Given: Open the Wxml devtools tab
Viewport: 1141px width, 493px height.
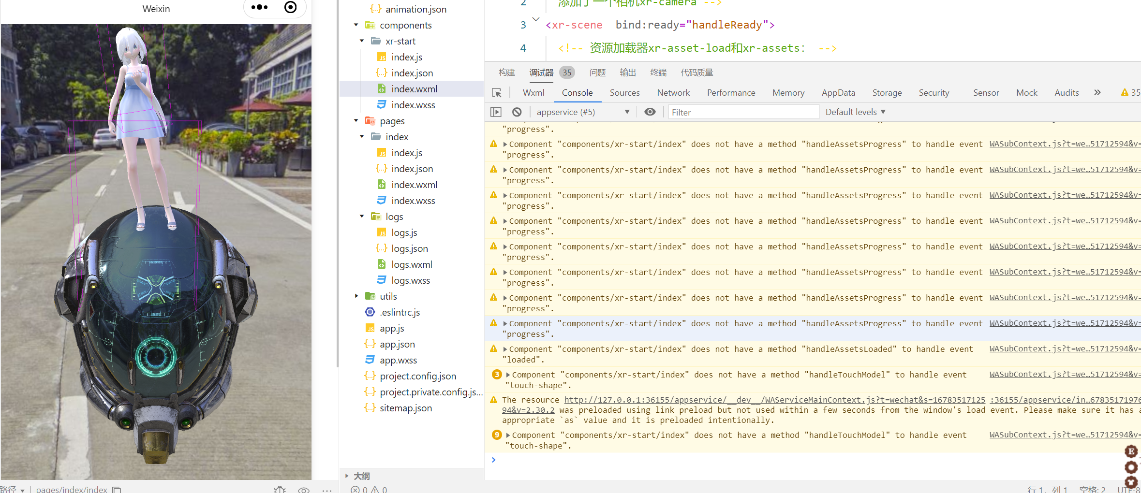Looking at the screenshot, I should pyautogui.click(x=533, y=93).
